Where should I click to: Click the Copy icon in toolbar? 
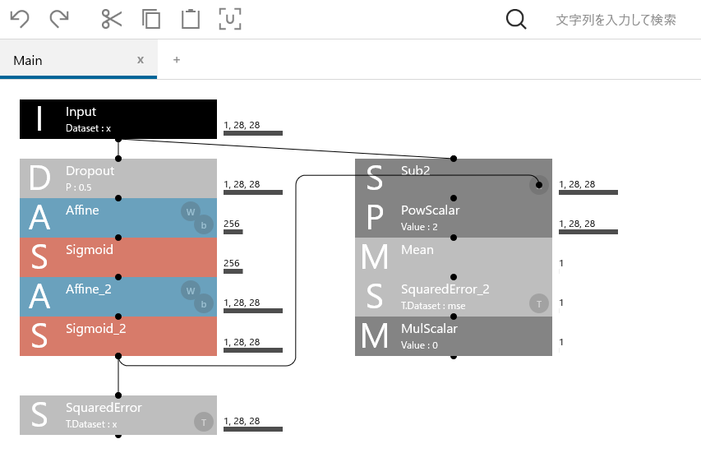[x=151, y=20]
